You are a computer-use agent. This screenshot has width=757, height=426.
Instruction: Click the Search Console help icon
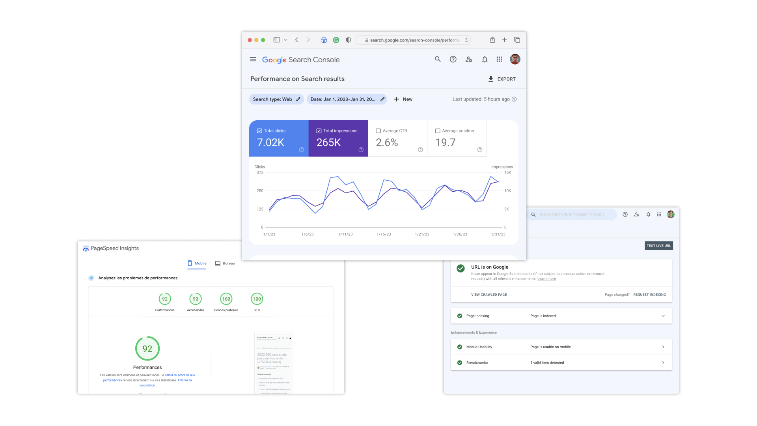pos(453,59)
